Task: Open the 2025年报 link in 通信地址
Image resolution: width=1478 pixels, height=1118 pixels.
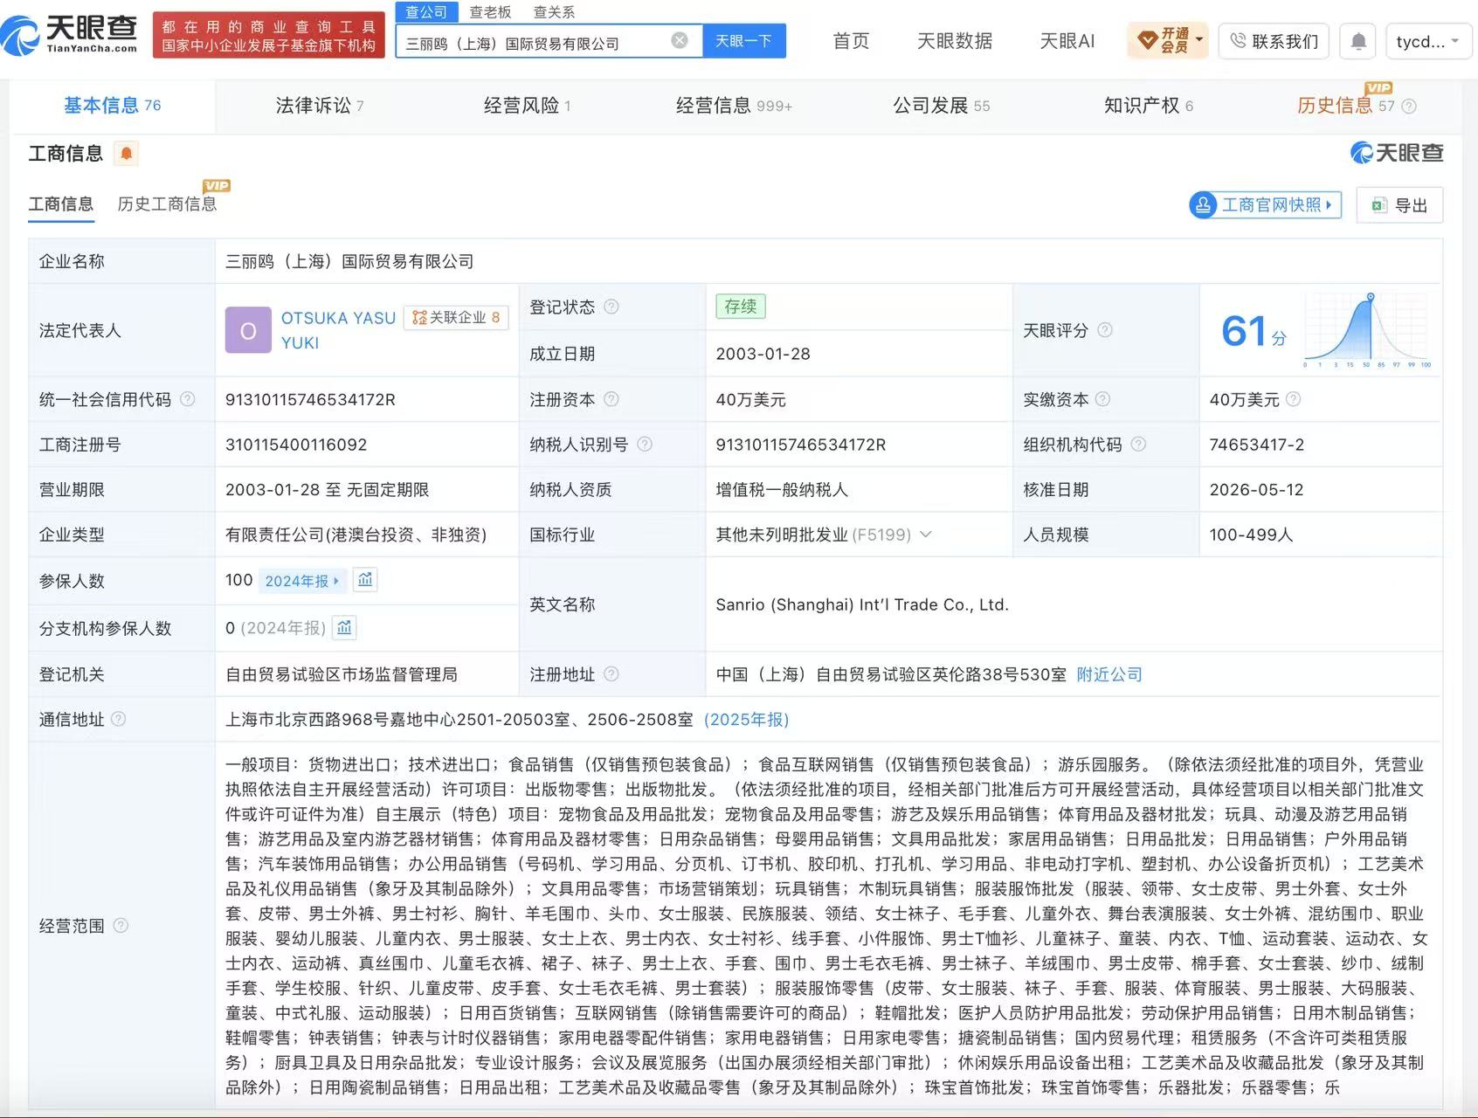Action: pyautogui.click(x=747, y=720)
